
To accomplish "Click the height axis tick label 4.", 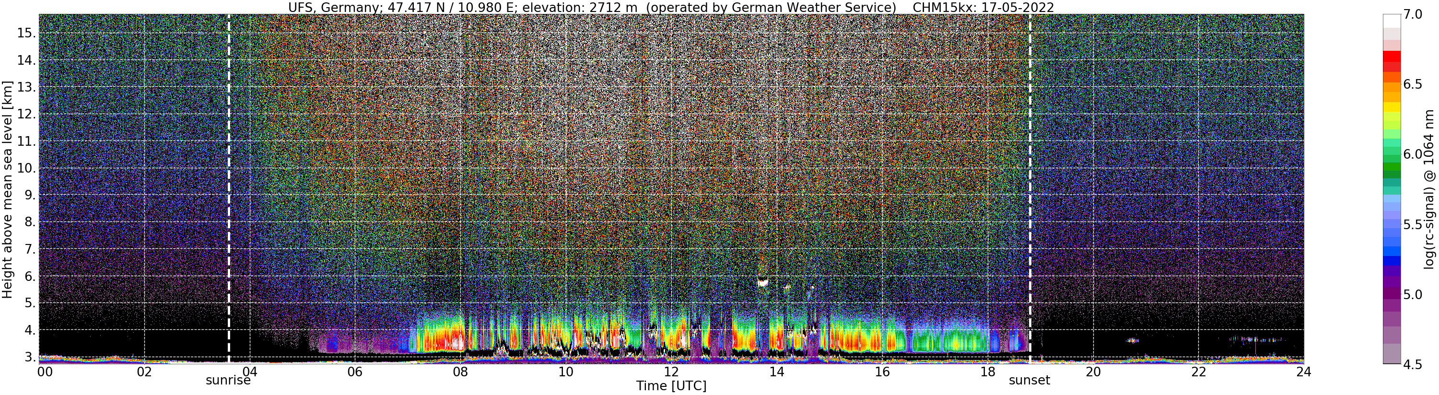I will click(31, 330).
